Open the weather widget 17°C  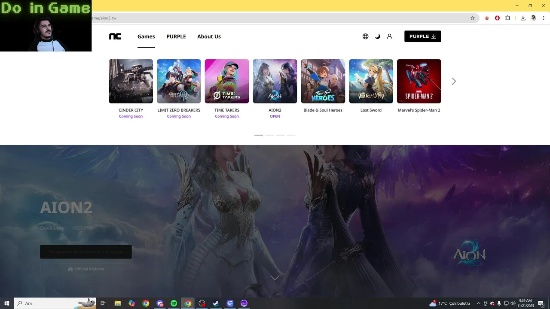click(449, 303)
